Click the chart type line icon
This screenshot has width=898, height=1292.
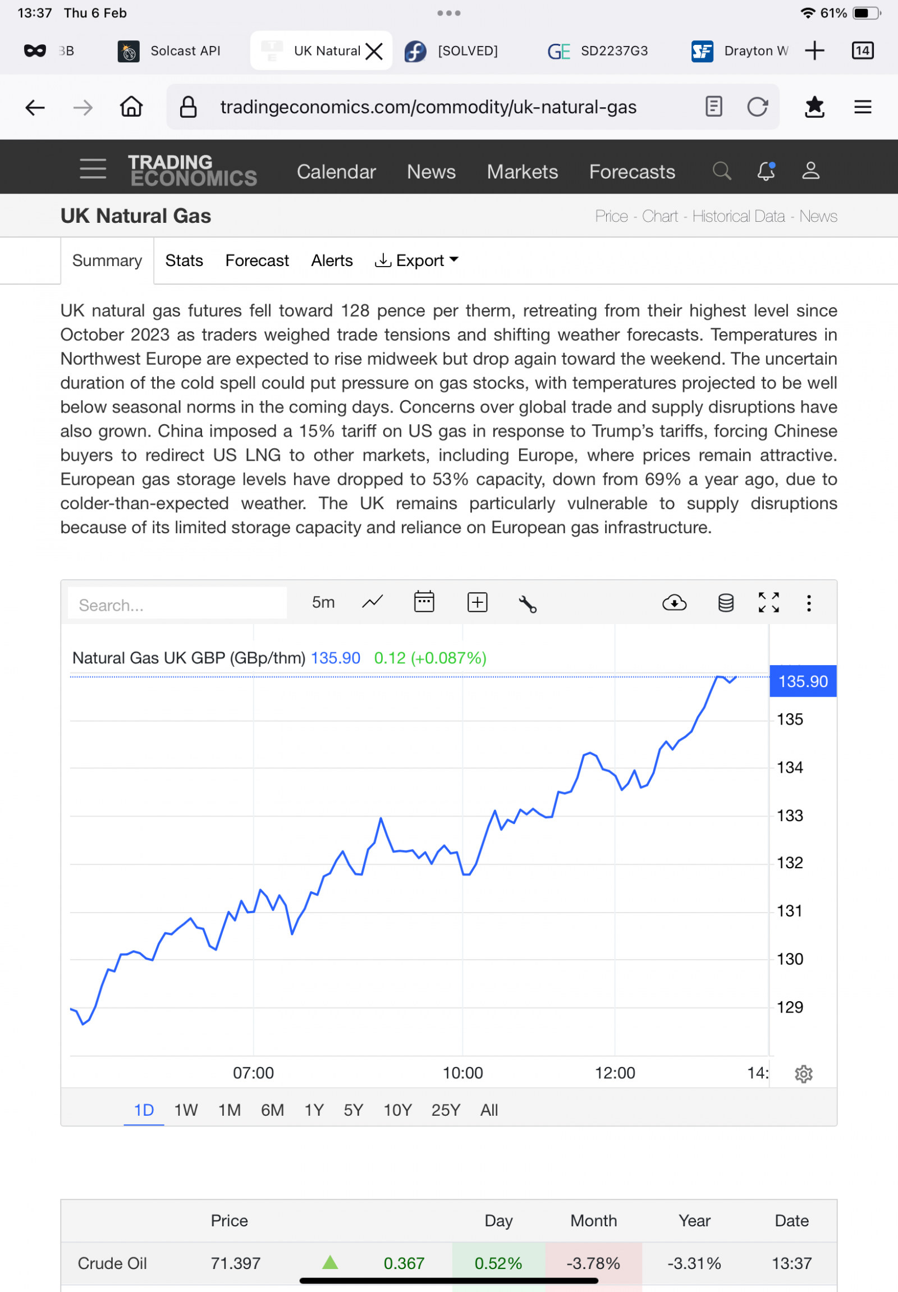point(372,602)
